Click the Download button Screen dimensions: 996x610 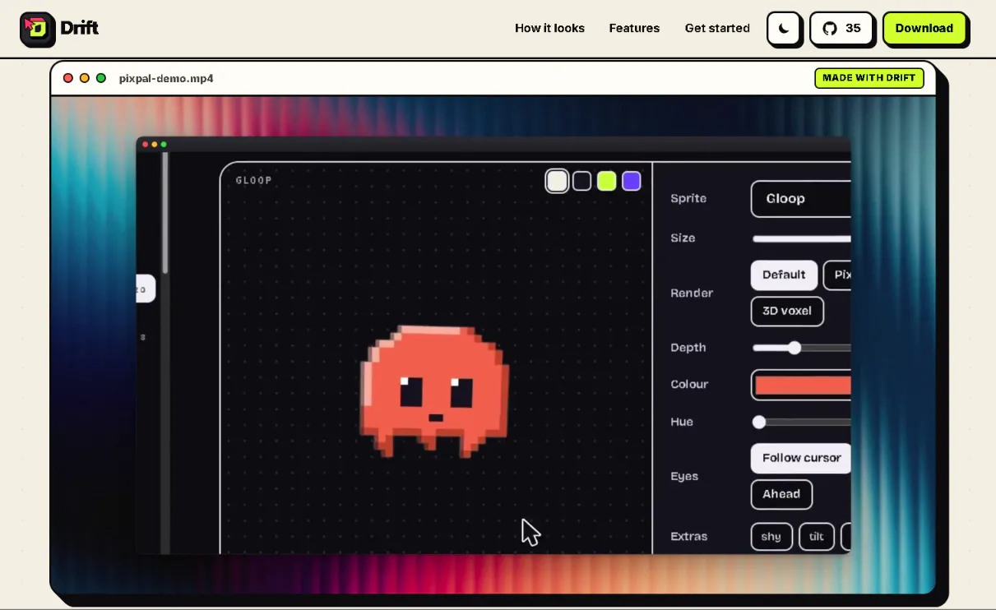pos(924,28)
